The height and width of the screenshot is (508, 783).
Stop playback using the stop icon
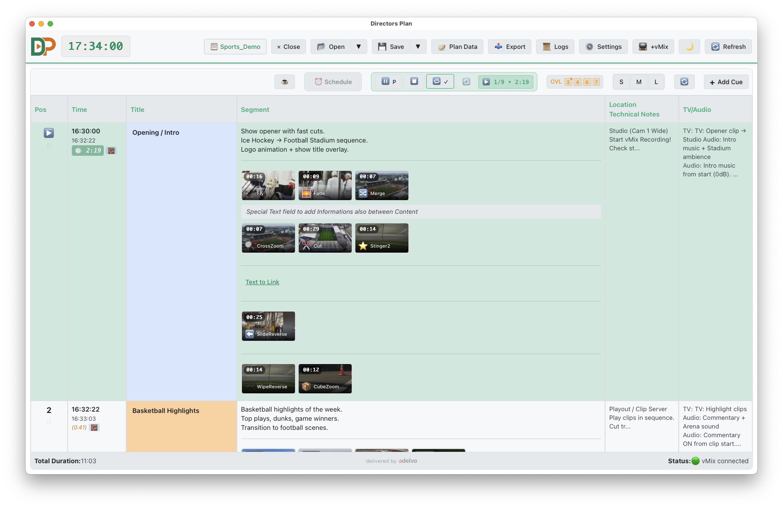[414, 81]
